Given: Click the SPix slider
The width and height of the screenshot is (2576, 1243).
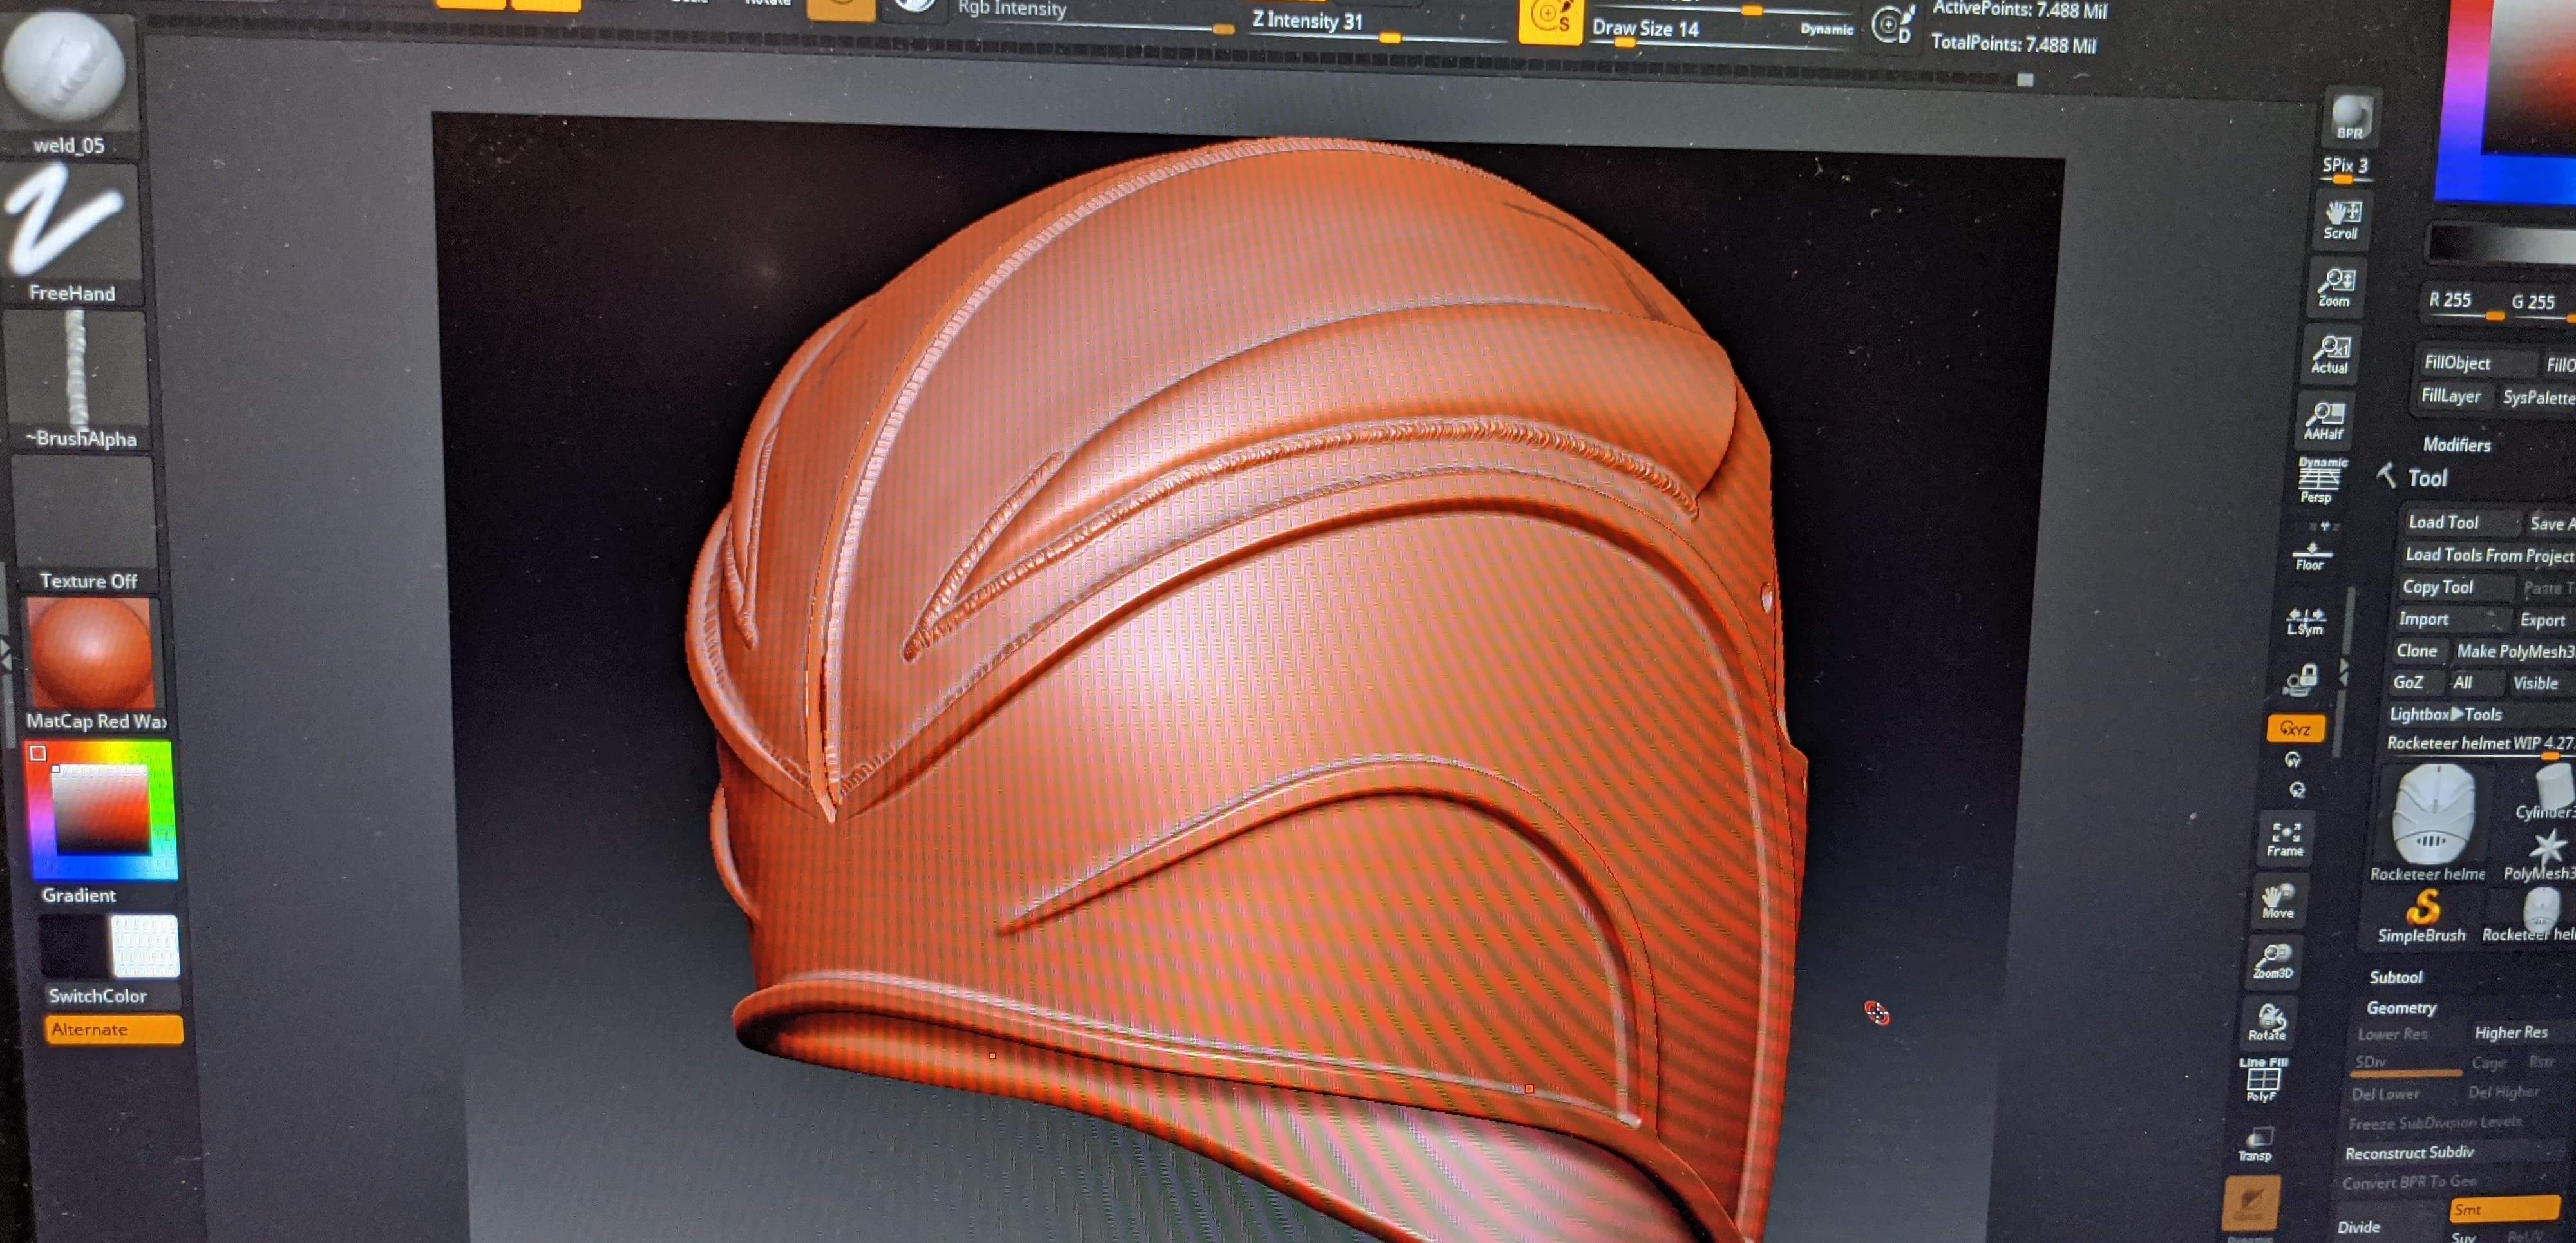Looking at the screenshot, I should pyautogui.click(x=2345, y=167).
